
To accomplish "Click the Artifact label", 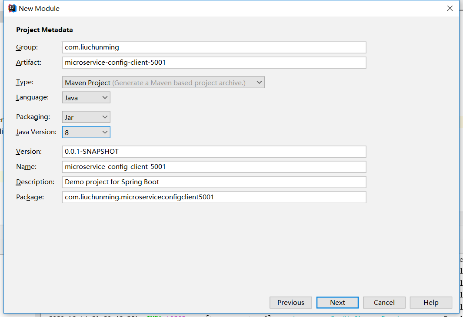I will [x=29, y=62].
